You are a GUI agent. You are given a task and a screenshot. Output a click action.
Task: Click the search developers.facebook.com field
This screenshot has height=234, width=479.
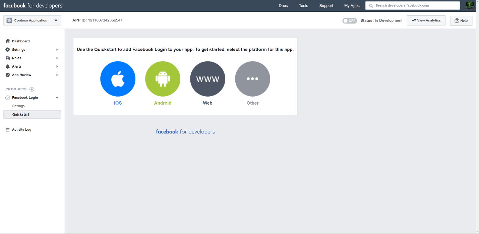[x=412, y=5]
